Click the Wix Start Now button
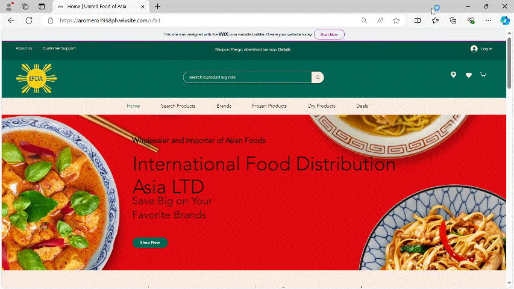Screen dimensions: 514x289 pos(329,34)
